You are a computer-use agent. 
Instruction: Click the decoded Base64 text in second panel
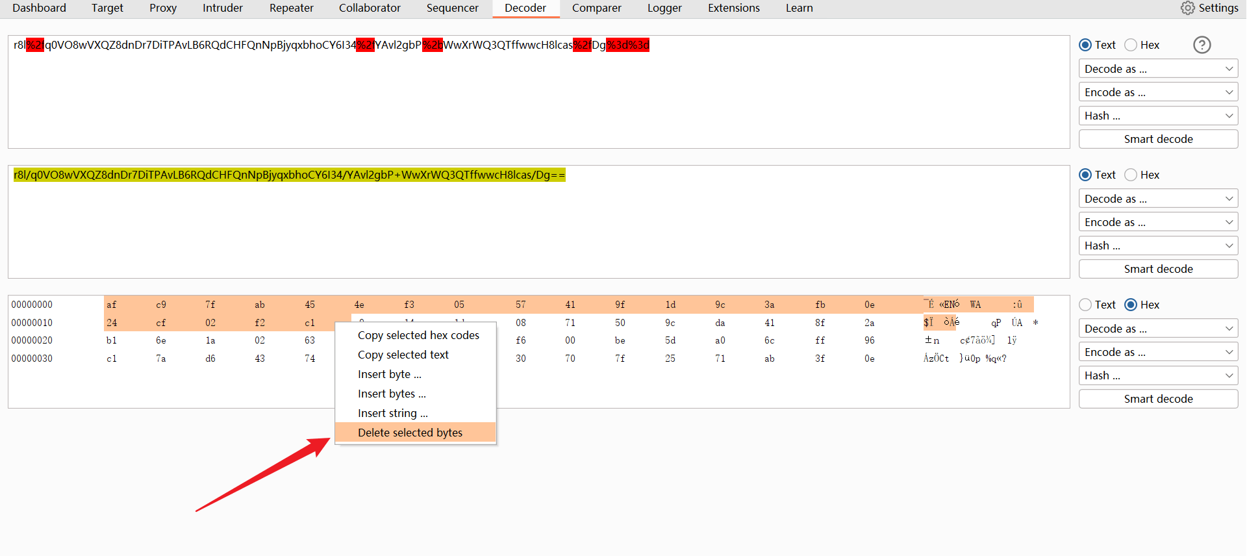tap(289, 175)
